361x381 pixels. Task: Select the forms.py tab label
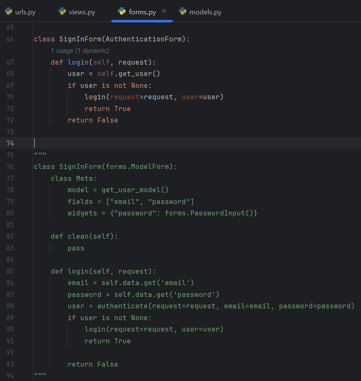pyautogui.click(x=142, y=12)
